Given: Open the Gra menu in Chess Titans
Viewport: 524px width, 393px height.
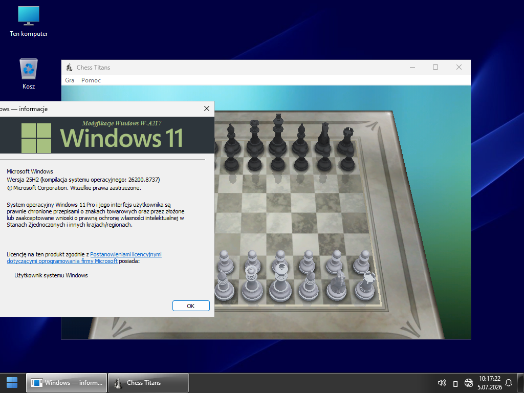Looking at the screenshot, I should point(70,80).
